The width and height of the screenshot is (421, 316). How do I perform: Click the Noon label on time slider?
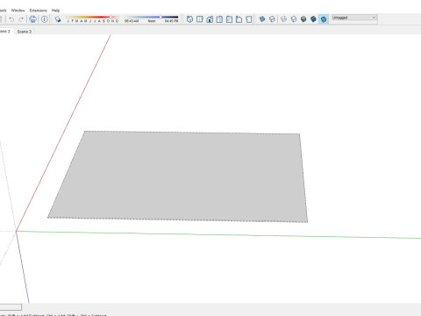tap(152, 21)
